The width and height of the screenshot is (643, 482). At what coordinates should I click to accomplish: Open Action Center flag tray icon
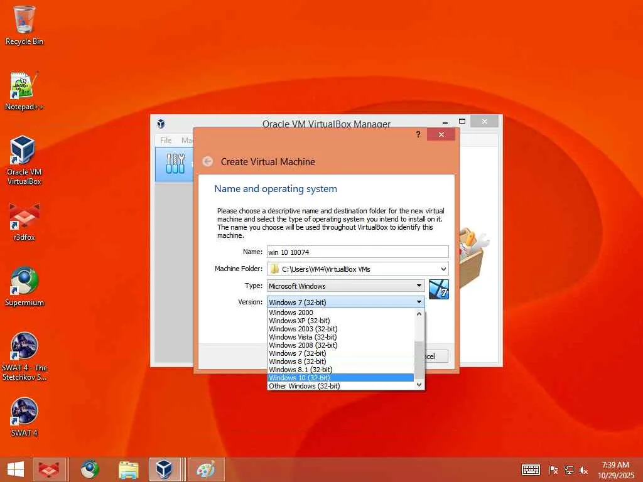point(553,469)
